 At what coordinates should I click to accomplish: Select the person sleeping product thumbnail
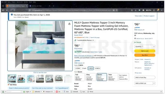(21, 79)
